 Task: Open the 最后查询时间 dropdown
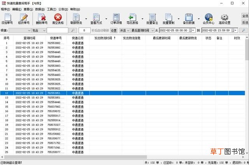tap(143, 30)
